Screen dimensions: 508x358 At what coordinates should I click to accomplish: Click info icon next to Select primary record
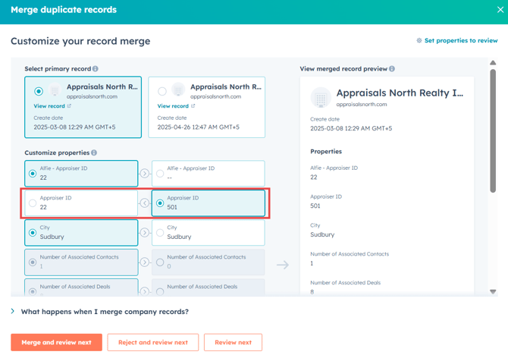click(96, 69)
